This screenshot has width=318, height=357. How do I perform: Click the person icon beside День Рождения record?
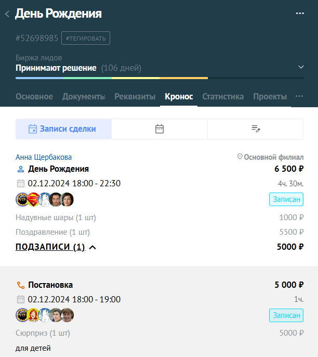(21, 169)
